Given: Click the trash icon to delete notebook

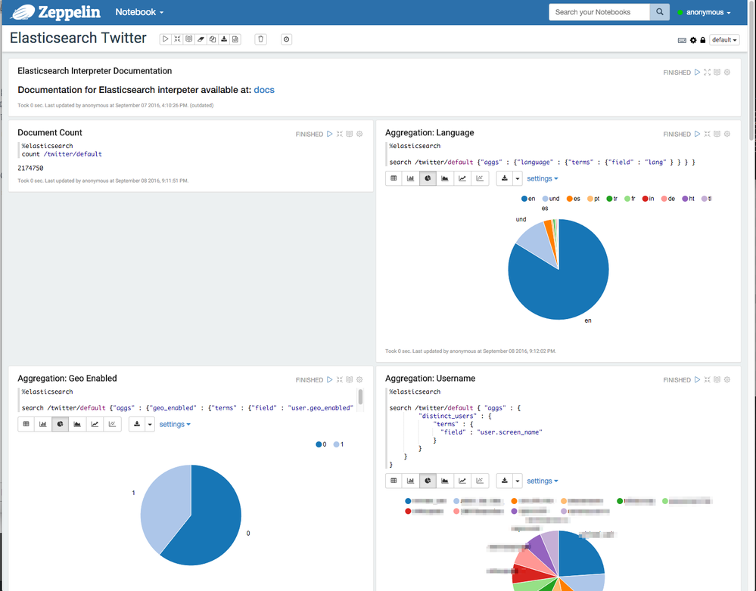Looking at the screenshot, I should [261, 39].
